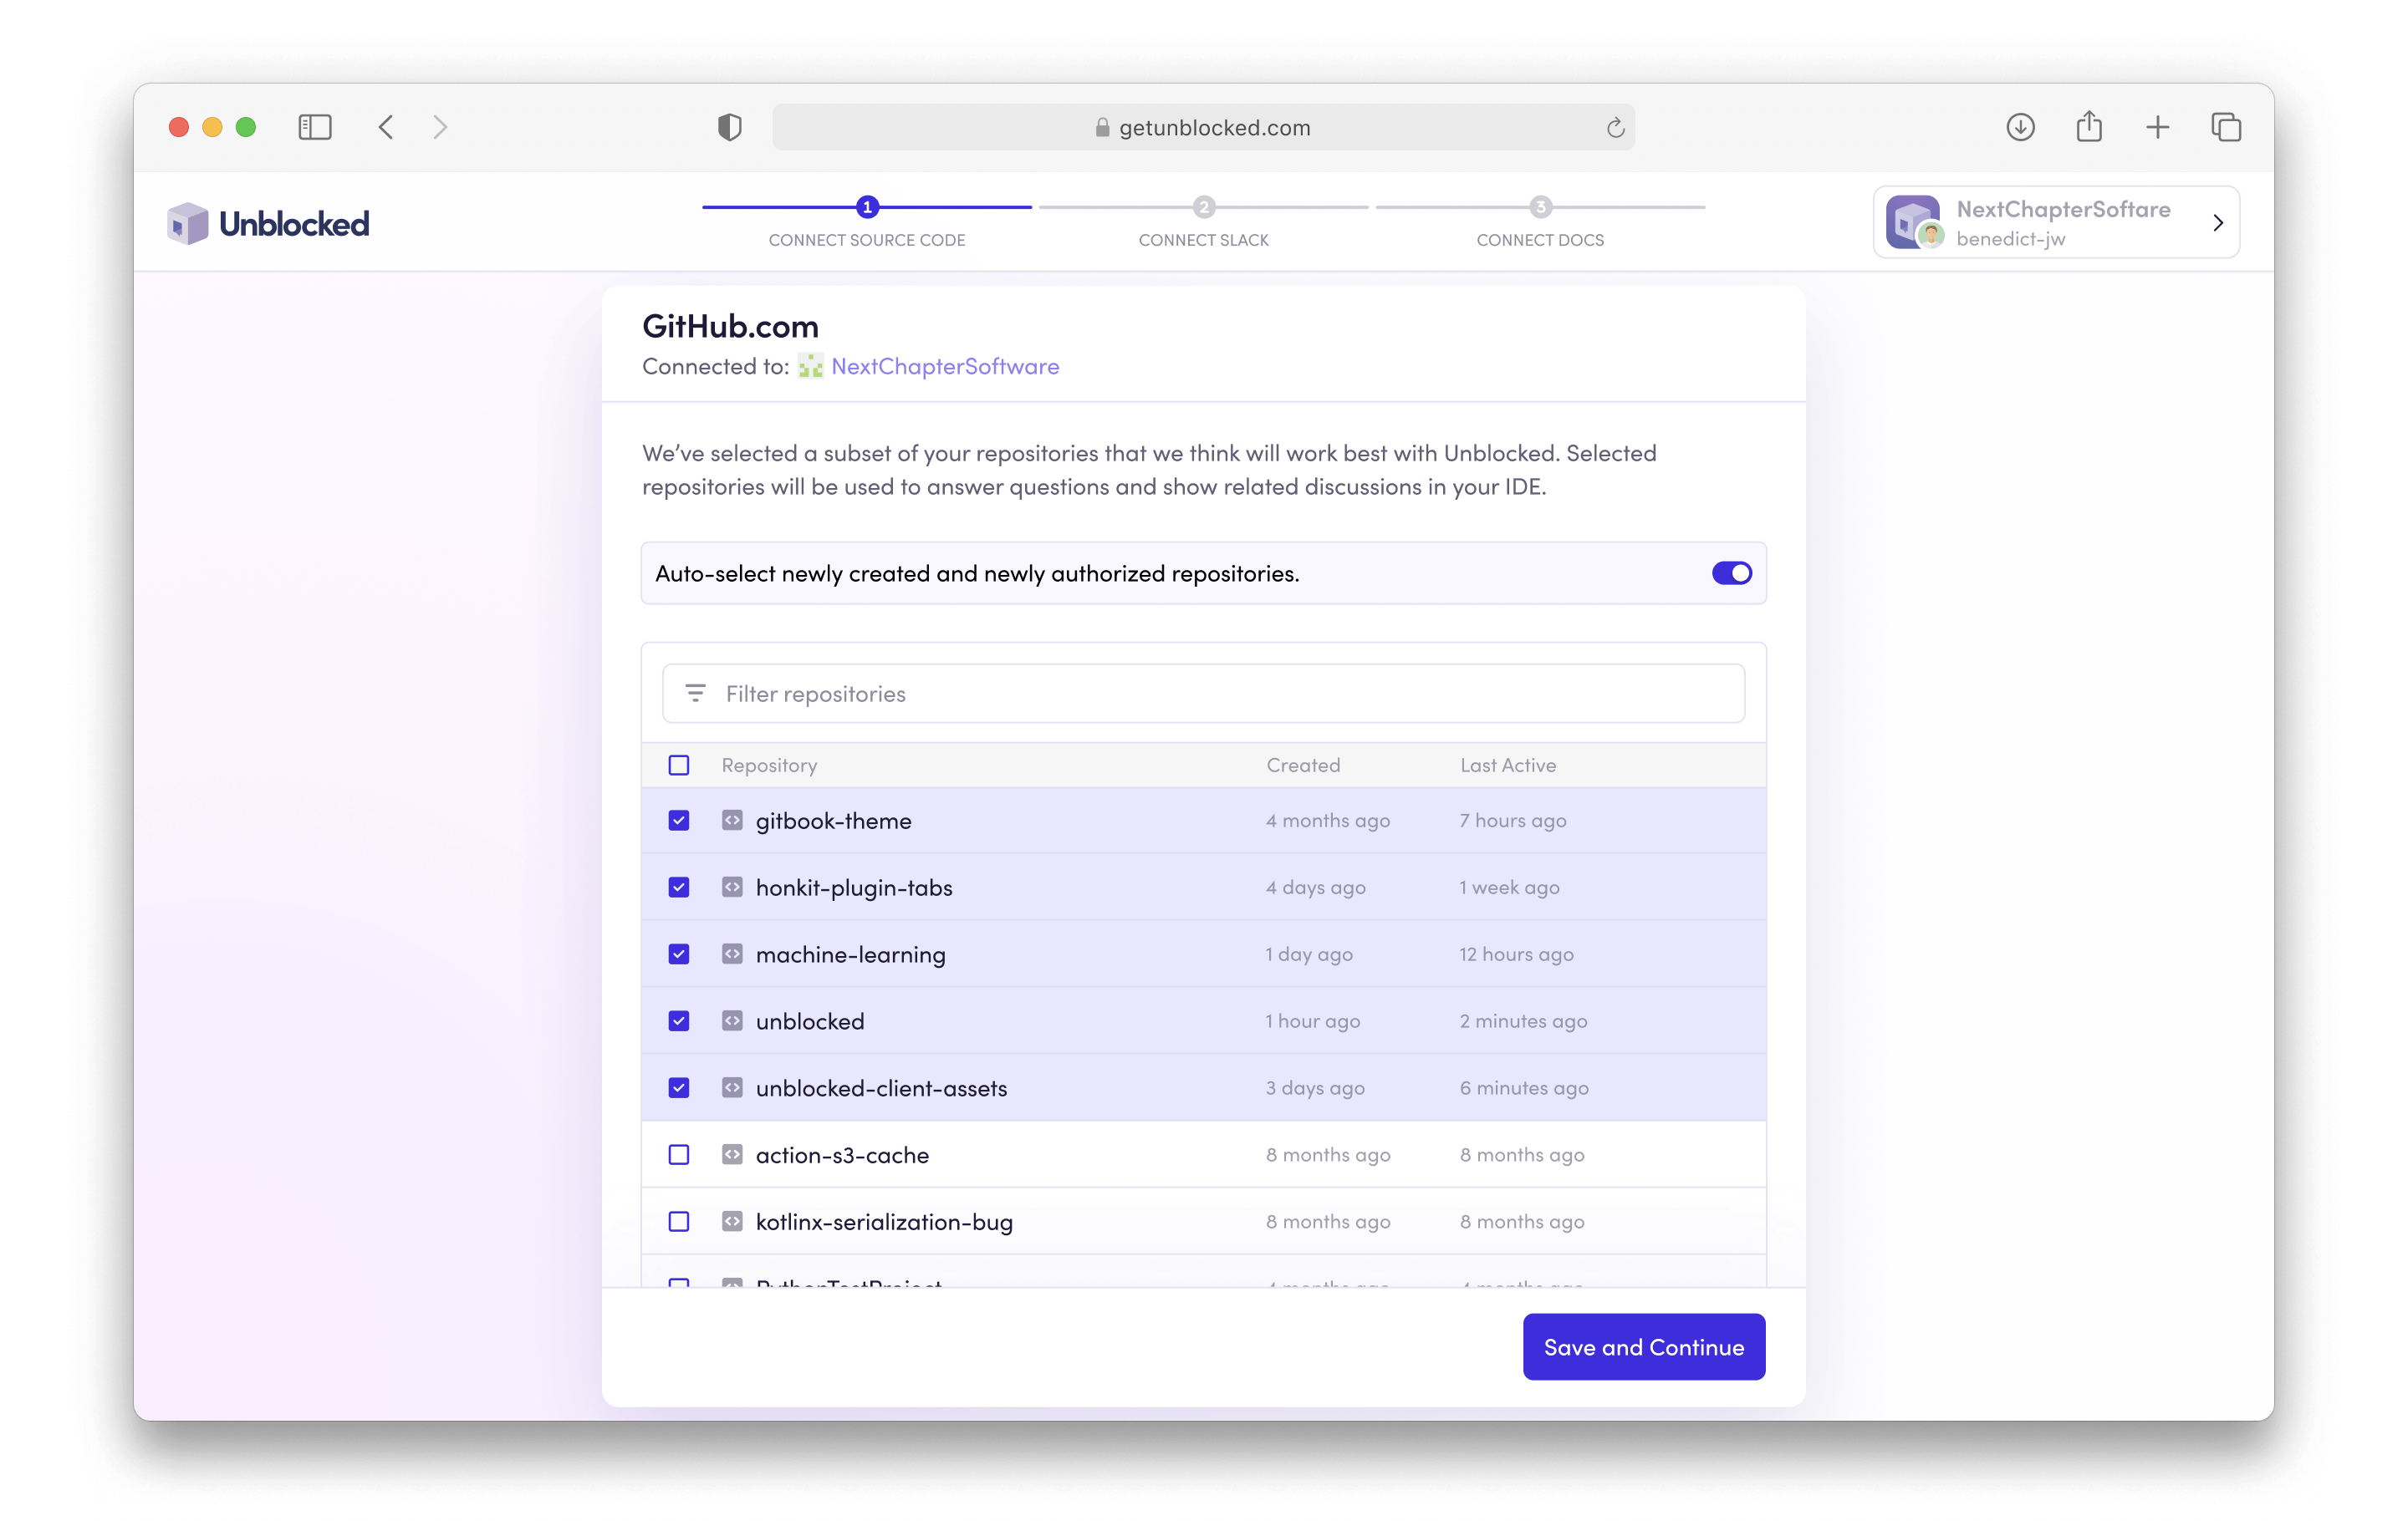The width and height of the screenshot is (2408, 1521).
Task: Sort by Last Active column header
Action: [x=1508, y=766]
